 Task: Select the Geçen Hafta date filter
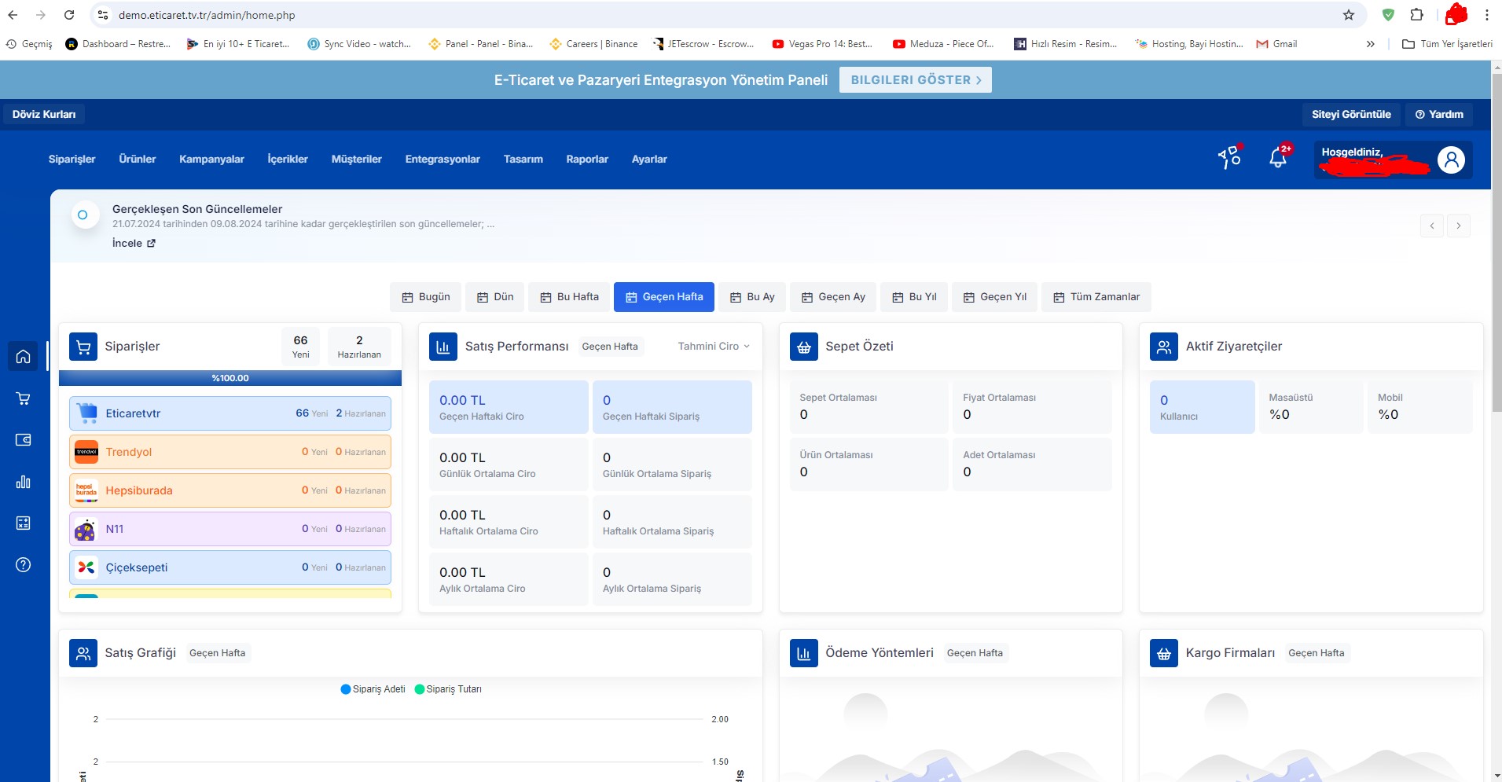click(x=664, y=297)
